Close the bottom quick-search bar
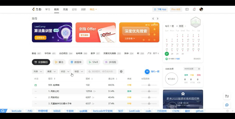 coord(232,111)
